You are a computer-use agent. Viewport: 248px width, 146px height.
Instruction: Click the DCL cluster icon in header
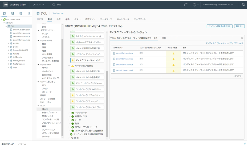tap(38, 13)
